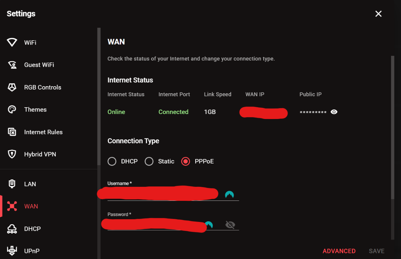
Task: Toggle password visibility in Password field
Action: pos(230,225)
